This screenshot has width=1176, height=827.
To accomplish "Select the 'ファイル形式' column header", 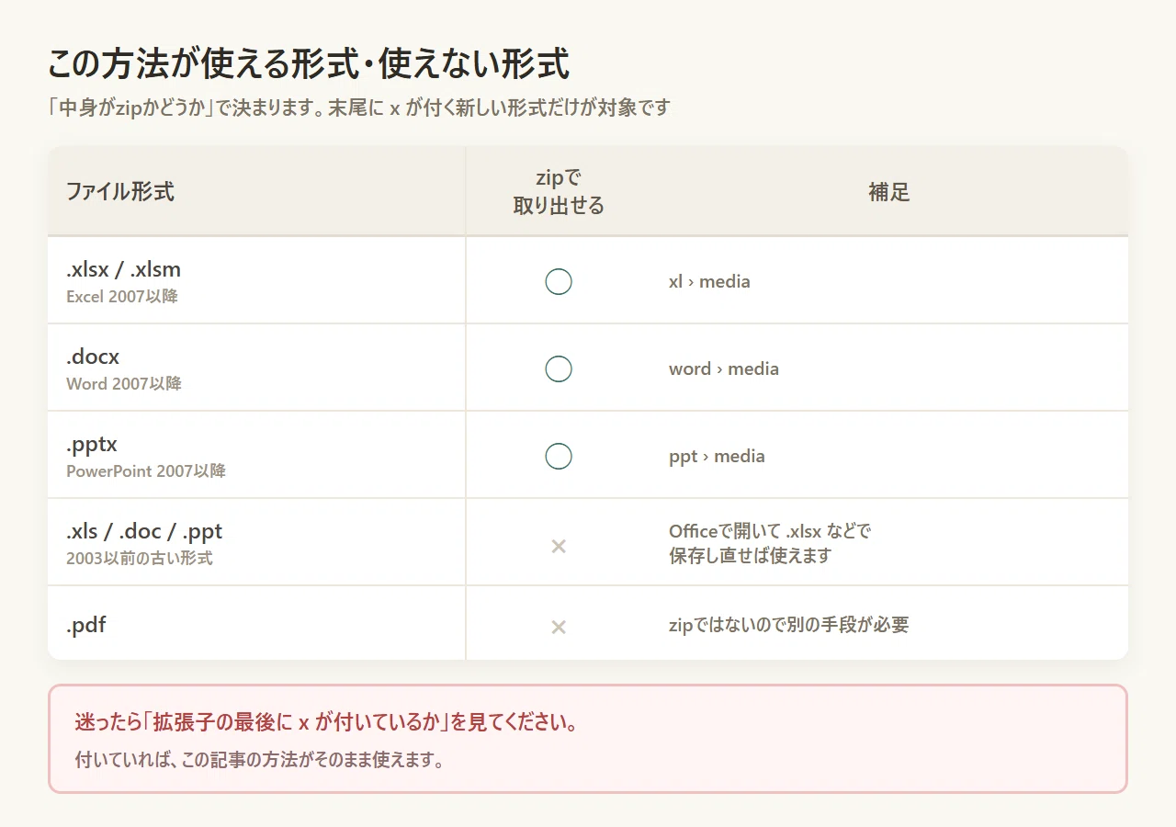I will [120, 191].
